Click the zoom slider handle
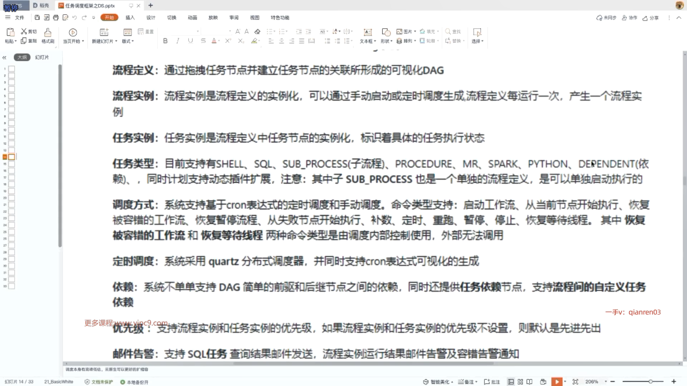Viewport: 687px width, 386px height. [651, 382]
